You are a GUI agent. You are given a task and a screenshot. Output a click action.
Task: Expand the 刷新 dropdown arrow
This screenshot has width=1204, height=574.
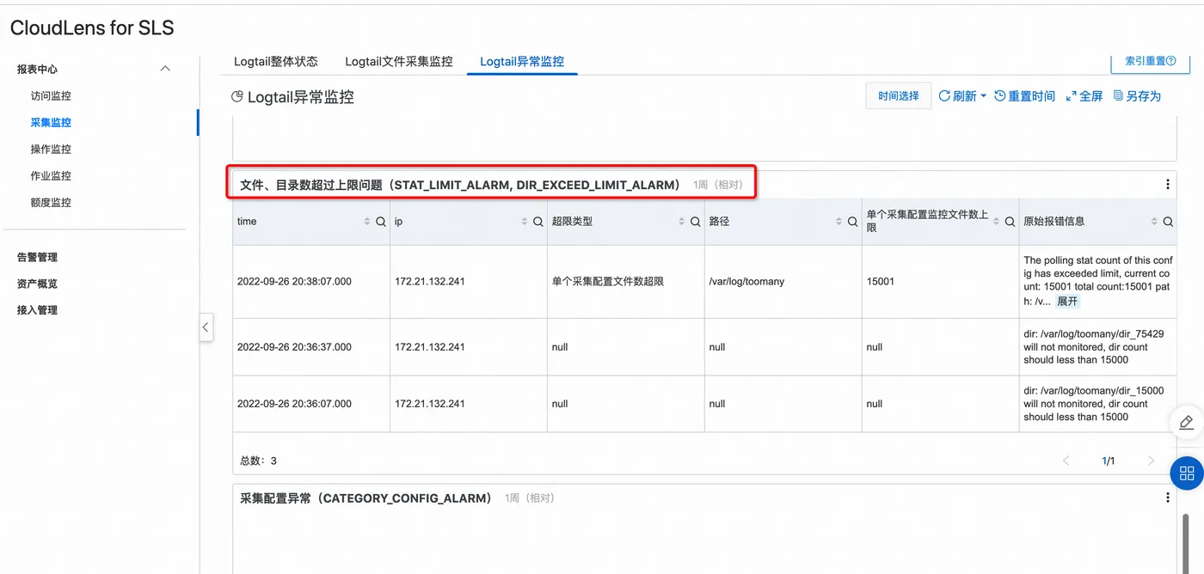tap(983, 96)
